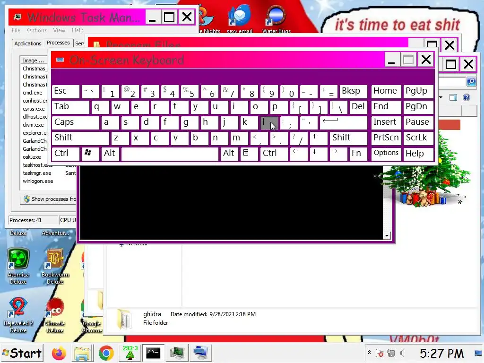Image resolution: width=484 pixels, height=363 pixels.
Task: Switch to Applications tab in Task Manager
Action: (28, 43)
